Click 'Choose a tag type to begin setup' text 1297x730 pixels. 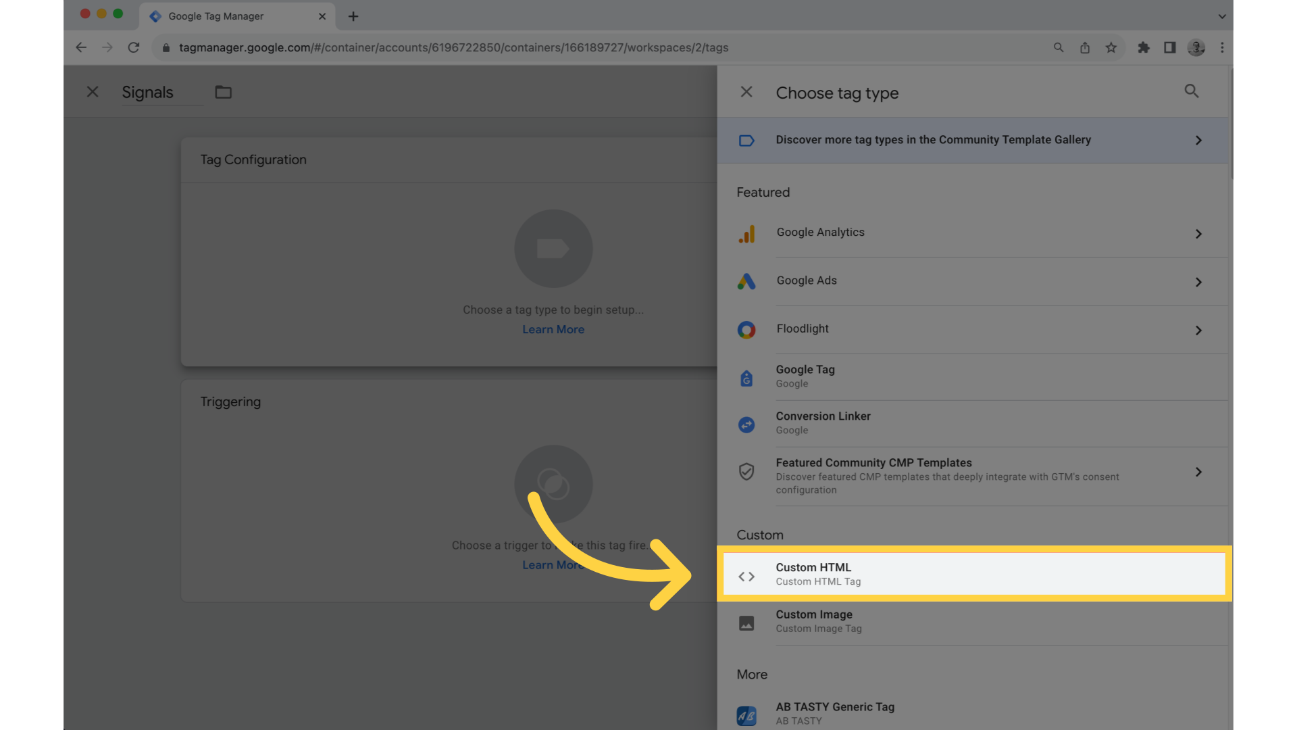coord(553,310)
